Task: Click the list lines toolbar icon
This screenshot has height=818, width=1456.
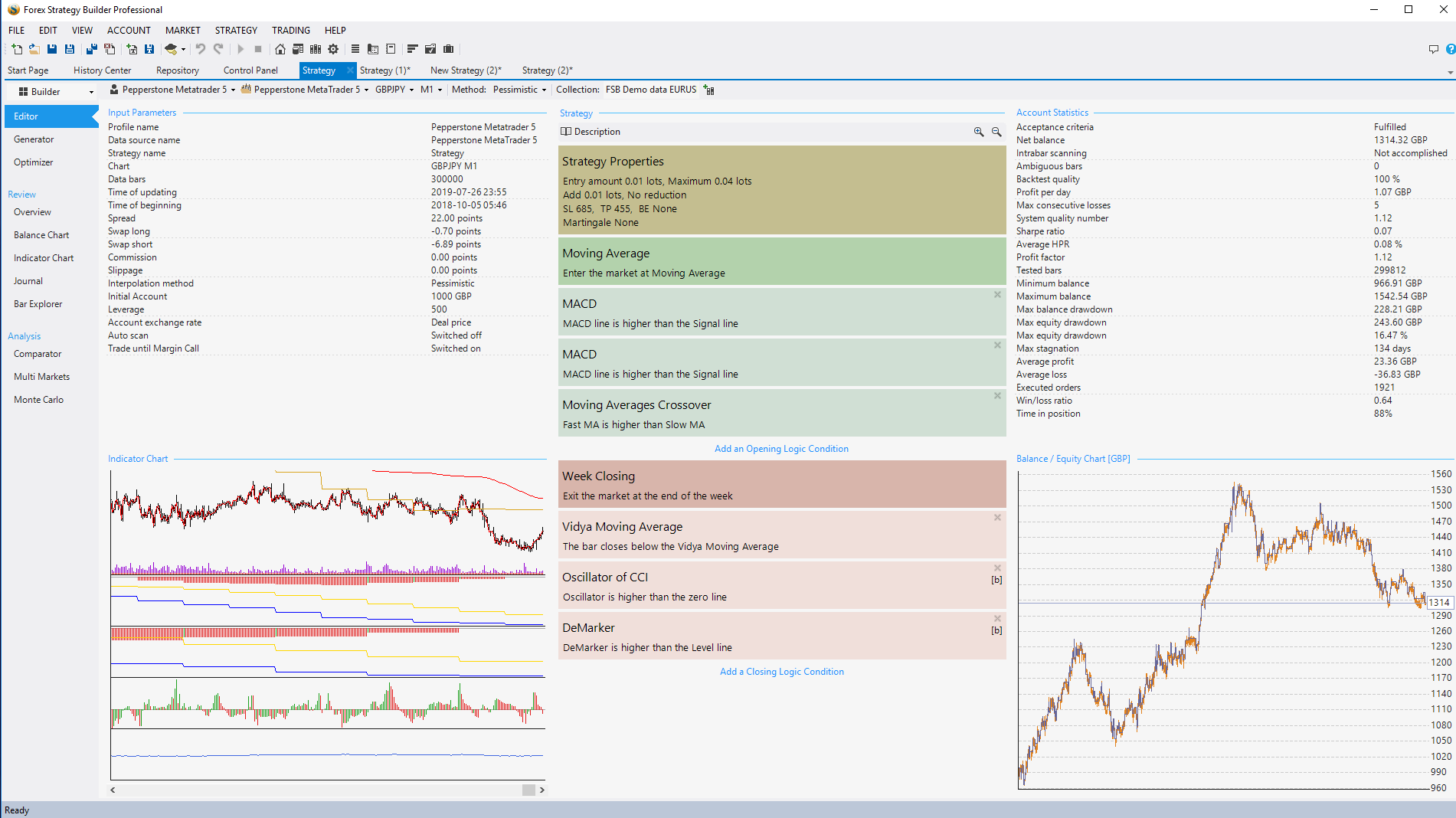Action: point(355,49)
